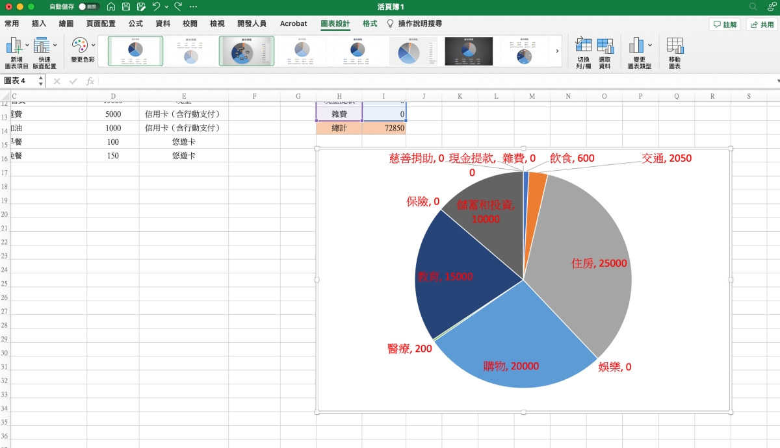Select row header 20
Screen dimensions: 780x448
pyautogui.click(x=5, y=214)
